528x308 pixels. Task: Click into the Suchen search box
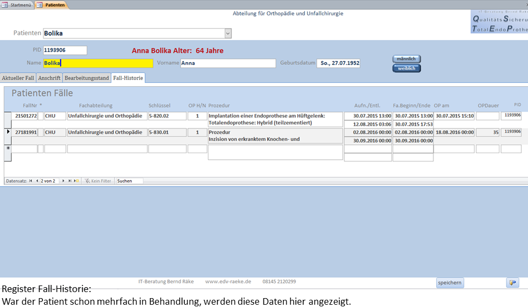(x=129, y=181)
